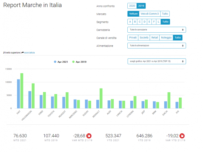
Task: Click FIAT green Apr 2019 bar
Action: pos(22,91)
